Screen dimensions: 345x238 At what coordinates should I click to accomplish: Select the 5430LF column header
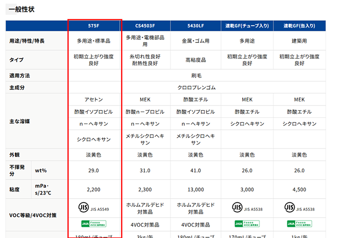point(196,25)
